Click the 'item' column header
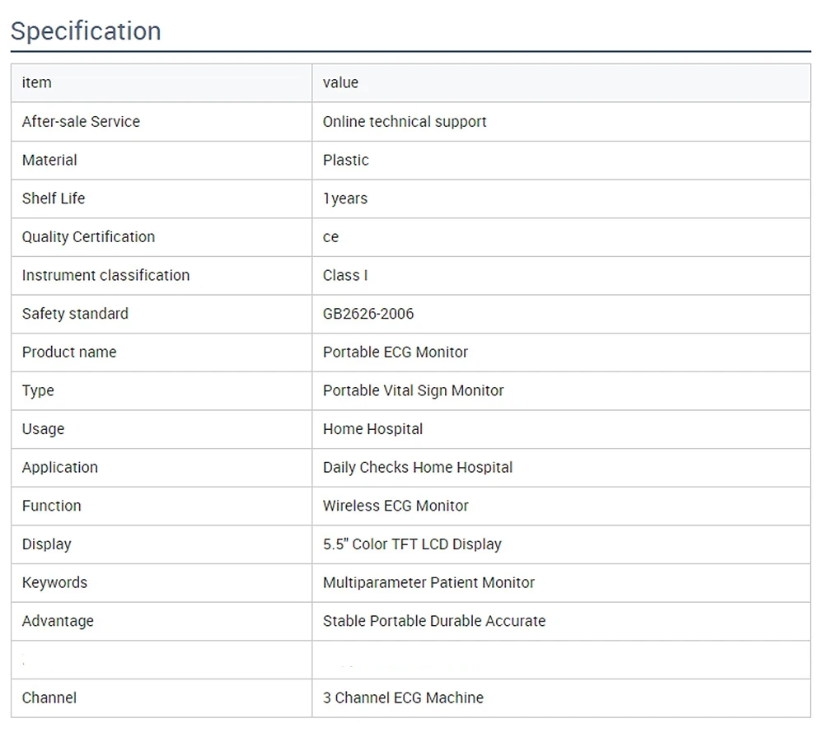The height and width of the screenshot is (756, 824). (x=37, y=82)
